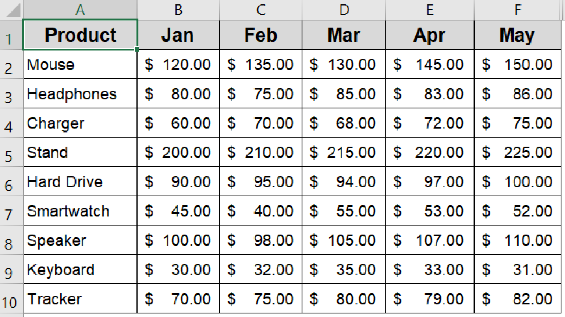Click the Mouse product cell
565x317 pixels.
pos(80,64)
